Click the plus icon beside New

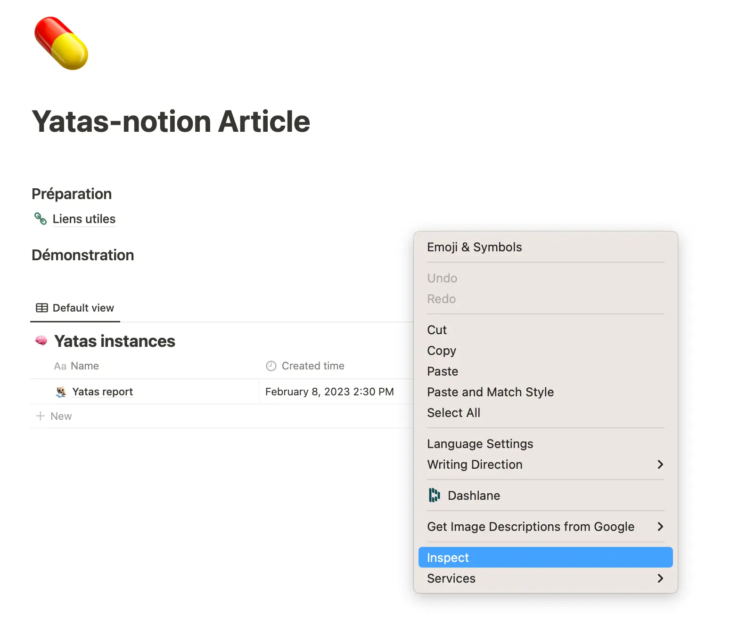click(41, 416)
